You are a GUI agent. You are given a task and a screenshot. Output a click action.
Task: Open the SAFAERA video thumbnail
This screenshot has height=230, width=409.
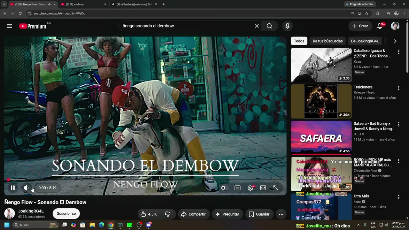[321, 138]
